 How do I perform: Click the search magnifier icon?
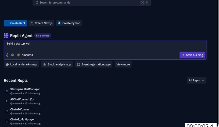point(37,3)
